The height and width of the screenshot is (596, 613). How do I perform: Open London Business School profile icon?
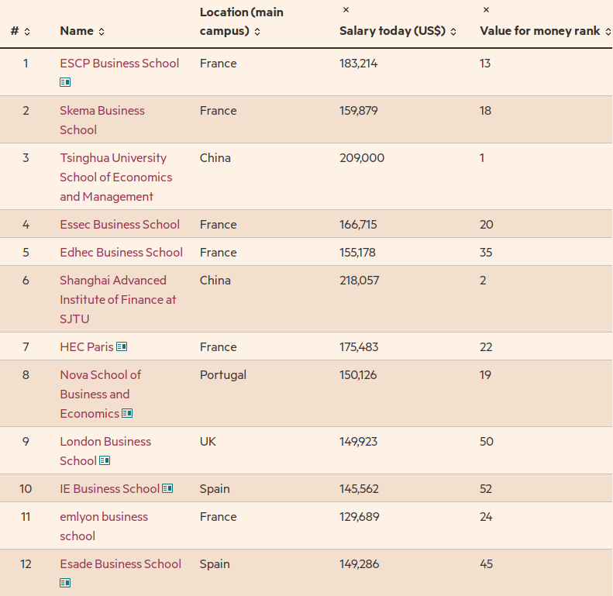105,460
